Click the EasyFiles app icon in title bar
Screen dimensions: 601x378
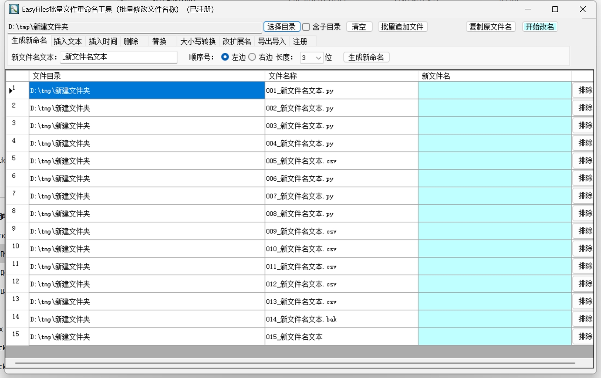tap(14, 9)
